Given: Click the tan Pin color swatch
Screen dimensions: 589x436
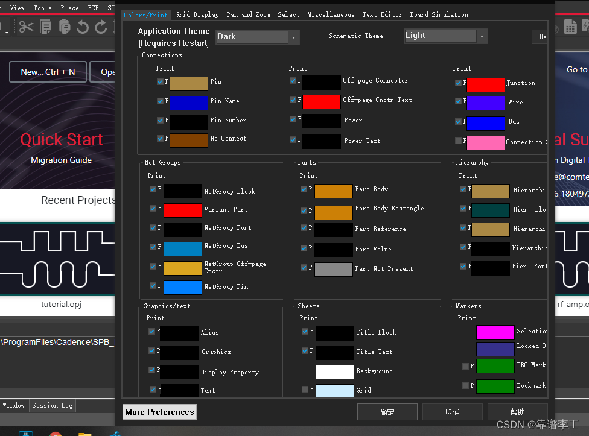Looking at the screenshot, I should coord(188,84).
